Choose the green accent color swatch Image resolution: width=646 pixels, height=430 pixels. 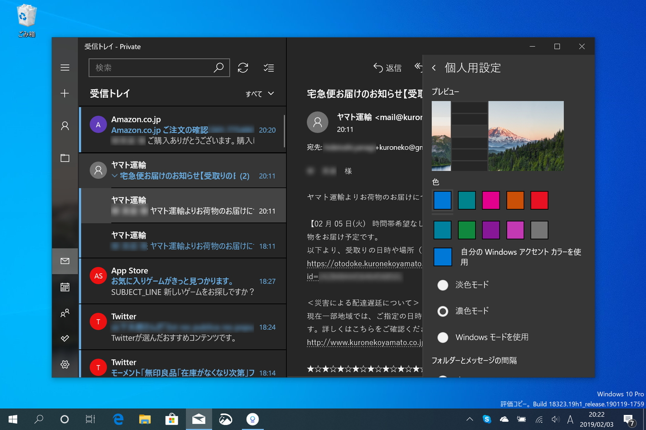click(467, 230)
